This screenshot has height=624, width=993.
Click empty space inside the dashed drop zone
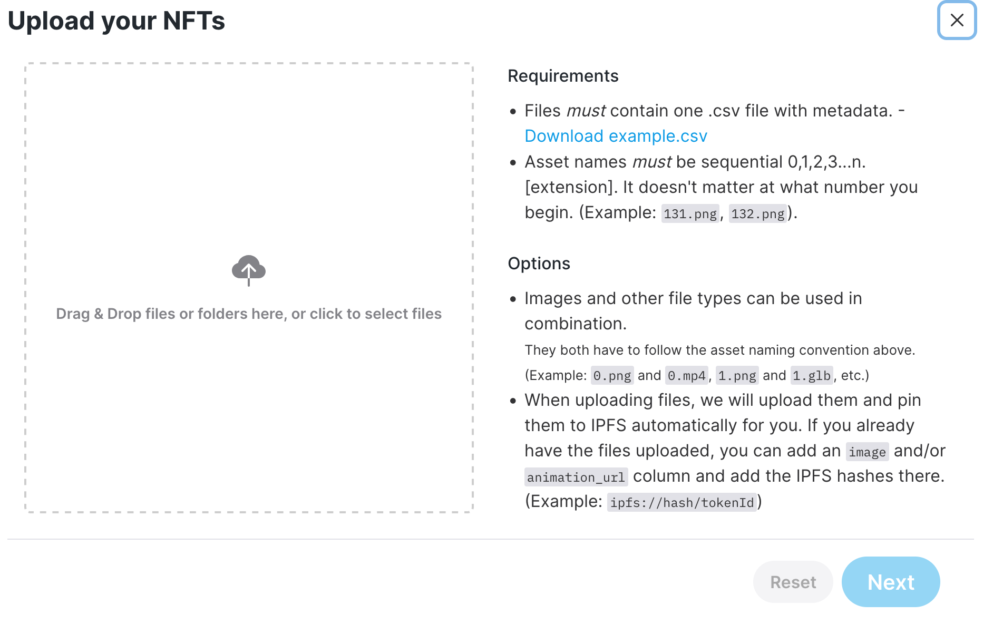click(249, 158)
